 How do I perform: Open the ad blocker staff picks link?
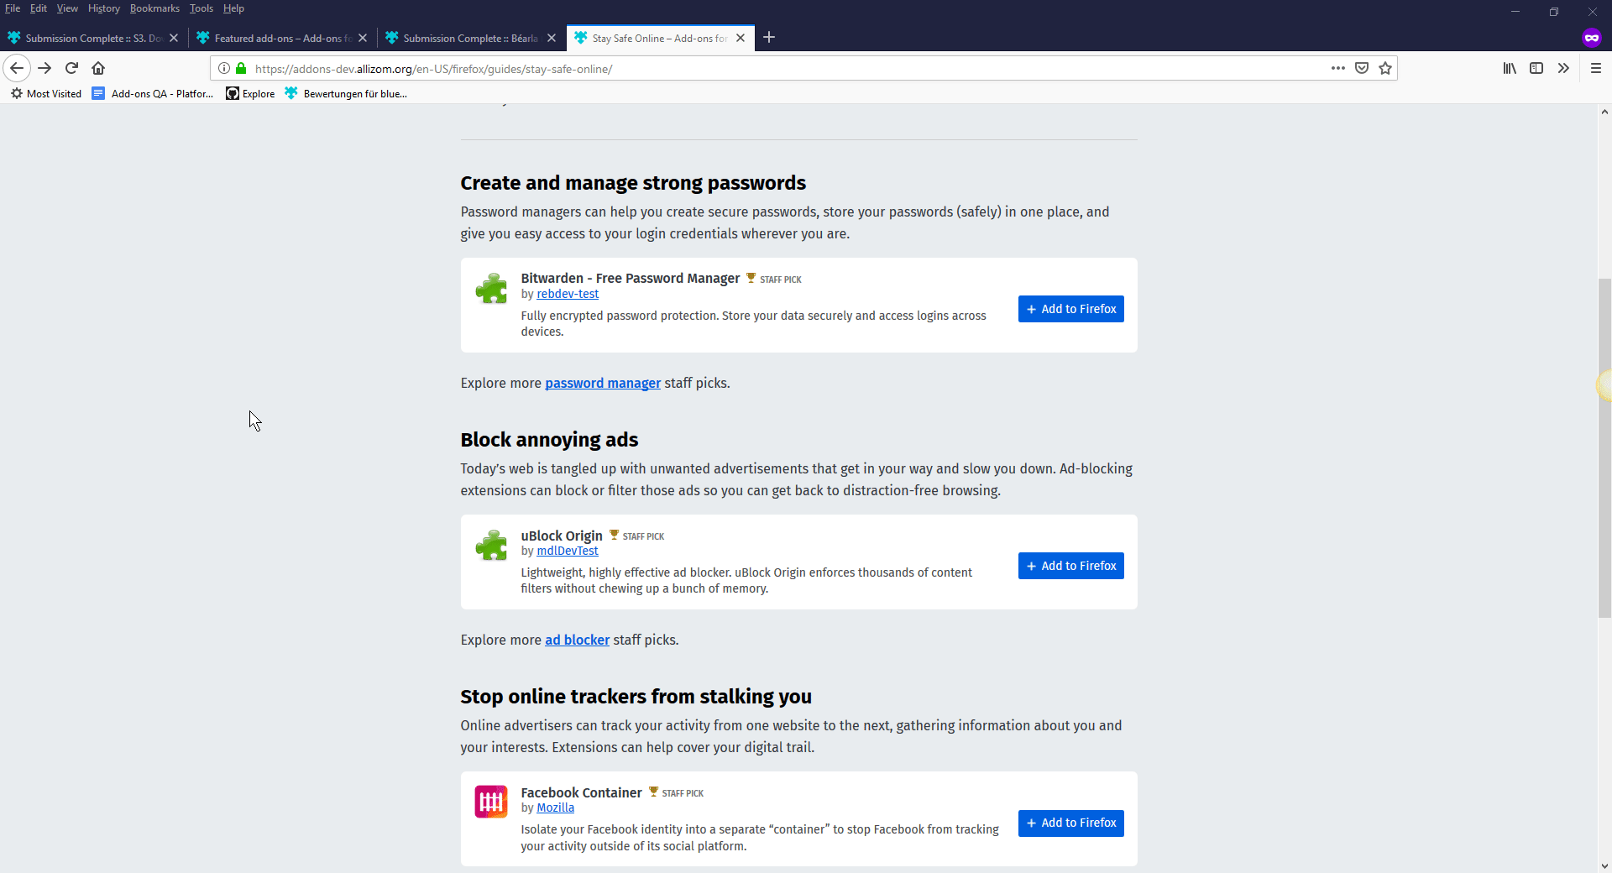tap(577, 640)
